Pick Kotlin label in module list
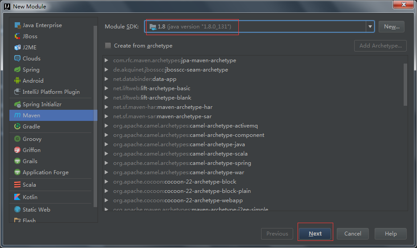 [30, 197]
